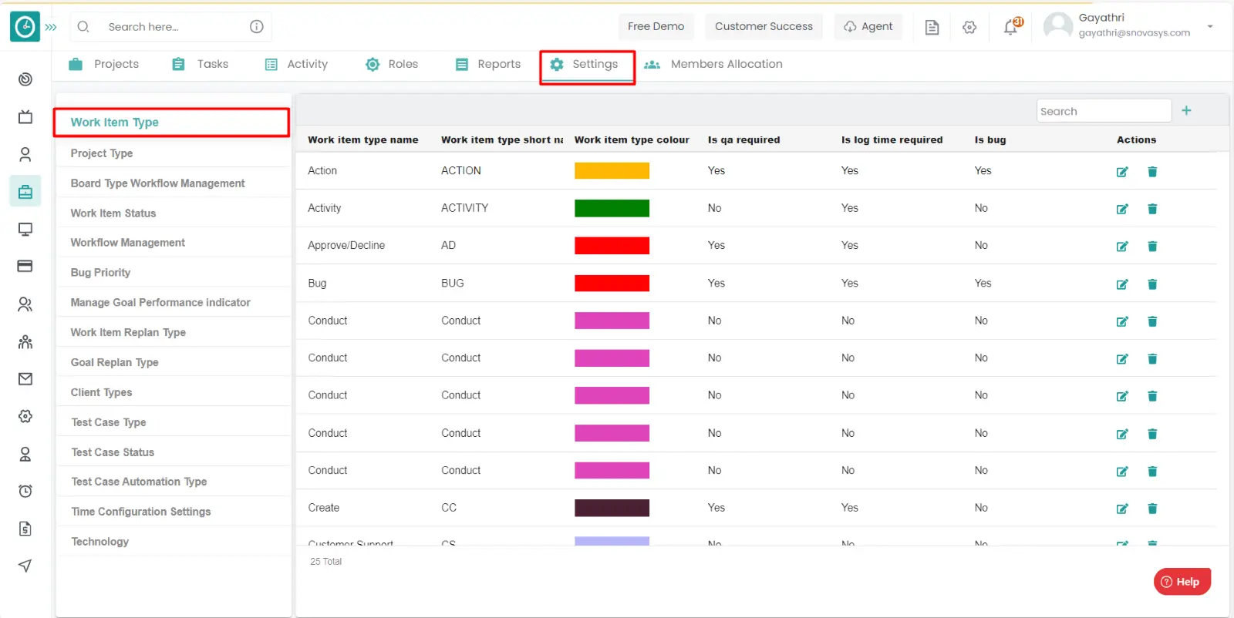Screen dimensions: 1234x618
Task: Click the dark maroon colour swatch for Create
Action: pos(612,508)
